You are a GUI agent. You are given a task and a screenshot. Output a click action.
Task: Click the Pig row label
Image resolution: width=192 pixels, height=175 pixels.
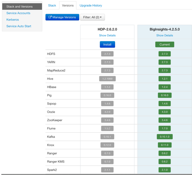pyautogui.click(x=49, y=95)
